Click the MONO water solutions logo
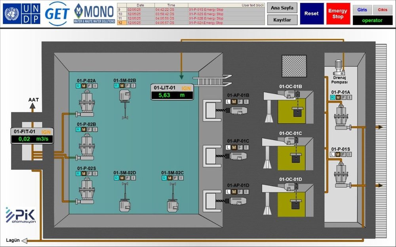The height and width of the screenshot is (247, 396). coord(94,13)
